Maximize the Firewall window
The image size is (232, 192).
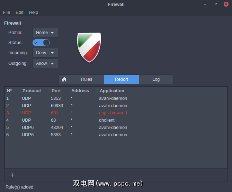pos(216,4)
